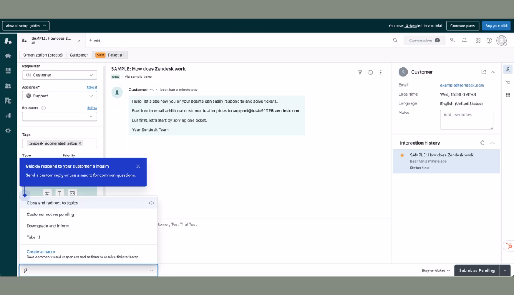Open the apps grid panel icon

coord(508,94)
